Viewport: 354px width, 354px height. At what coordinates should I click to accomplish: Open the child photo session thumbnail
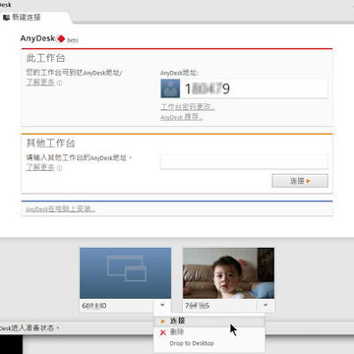[x=228, y=273]
